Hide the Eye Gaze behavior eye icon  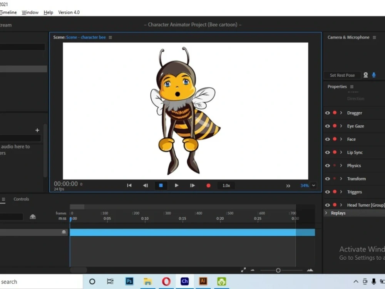328,126
